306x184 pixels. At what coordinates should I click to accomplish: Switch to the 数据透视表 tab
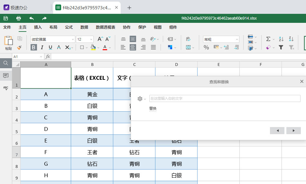coord(106,27)
